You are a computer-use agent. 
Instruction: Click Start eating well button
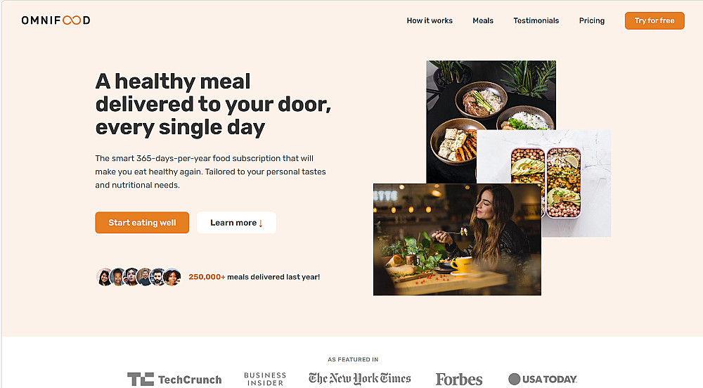point(142,223)
